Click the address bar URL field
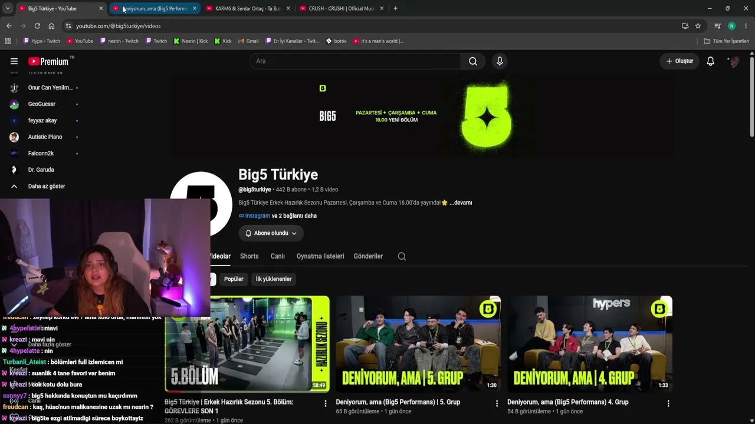The height and width of the screenshot is (424, 755). pos(377,26)
